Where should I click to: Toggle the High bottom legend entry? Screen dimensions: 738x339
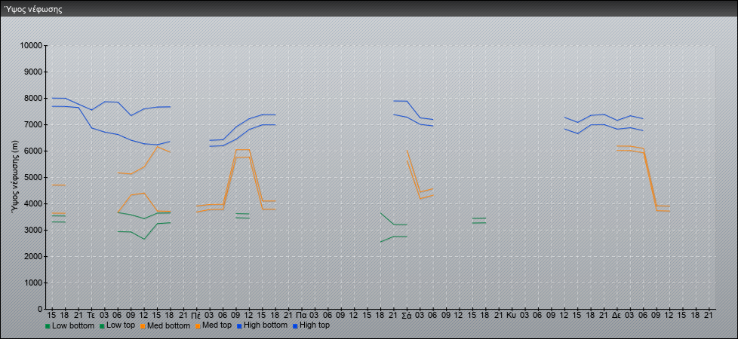click(x=261, y=325)
